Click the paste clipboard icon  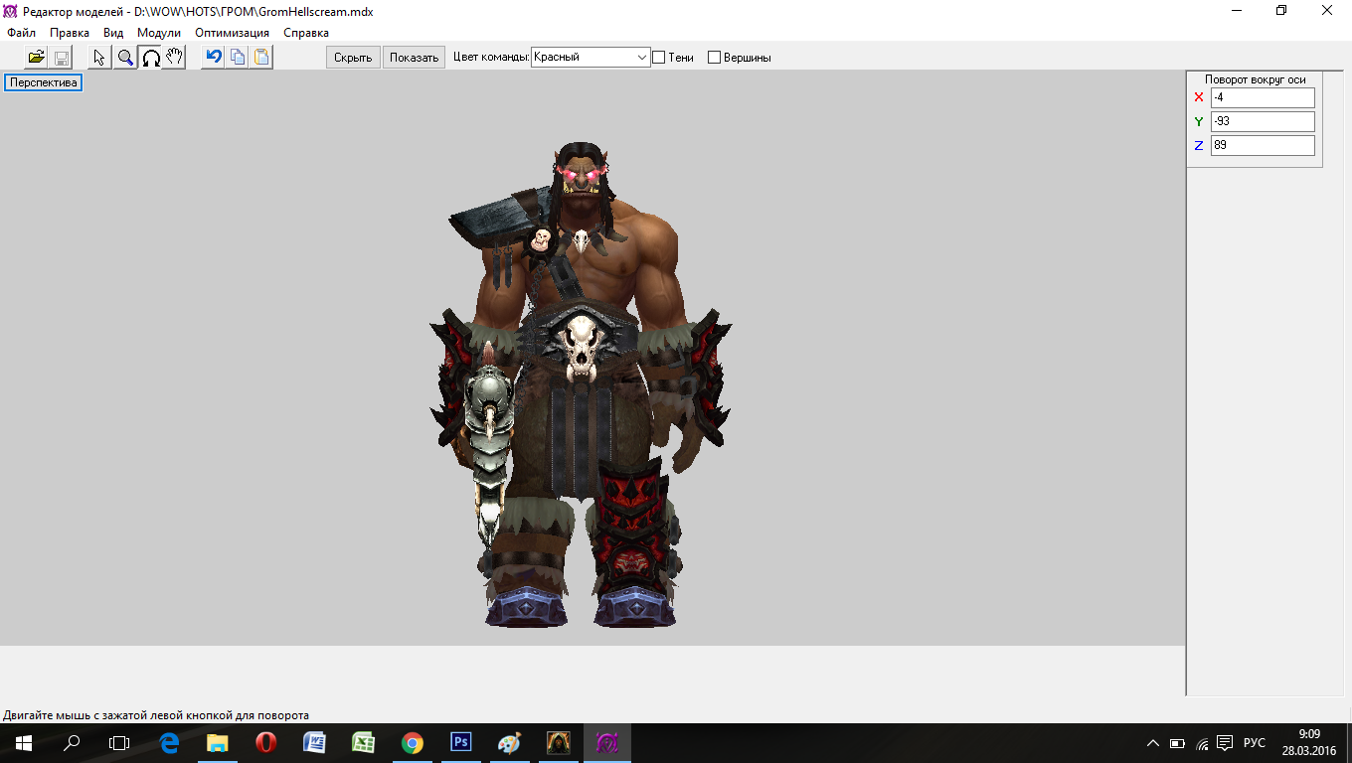260,58
